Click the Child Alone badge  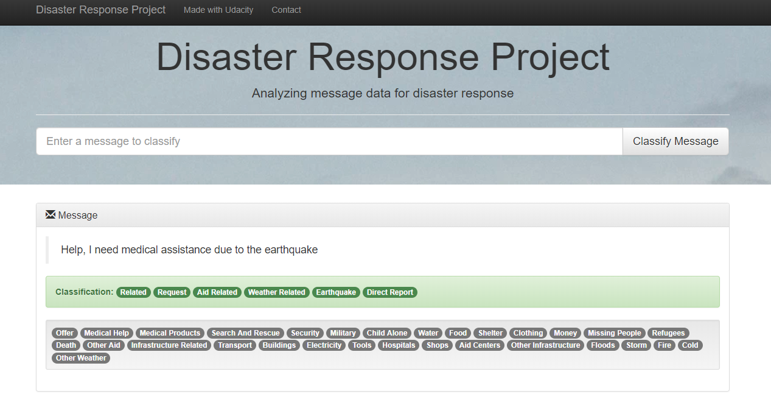point(387,333)
